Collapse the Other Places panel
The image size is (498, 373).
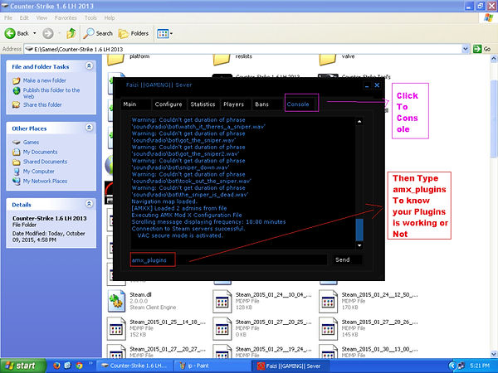click(x=90, y=128)
